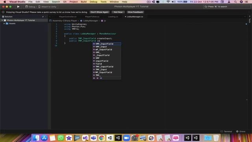Switch to the PlayerController.cs tab

coord(68,17)
